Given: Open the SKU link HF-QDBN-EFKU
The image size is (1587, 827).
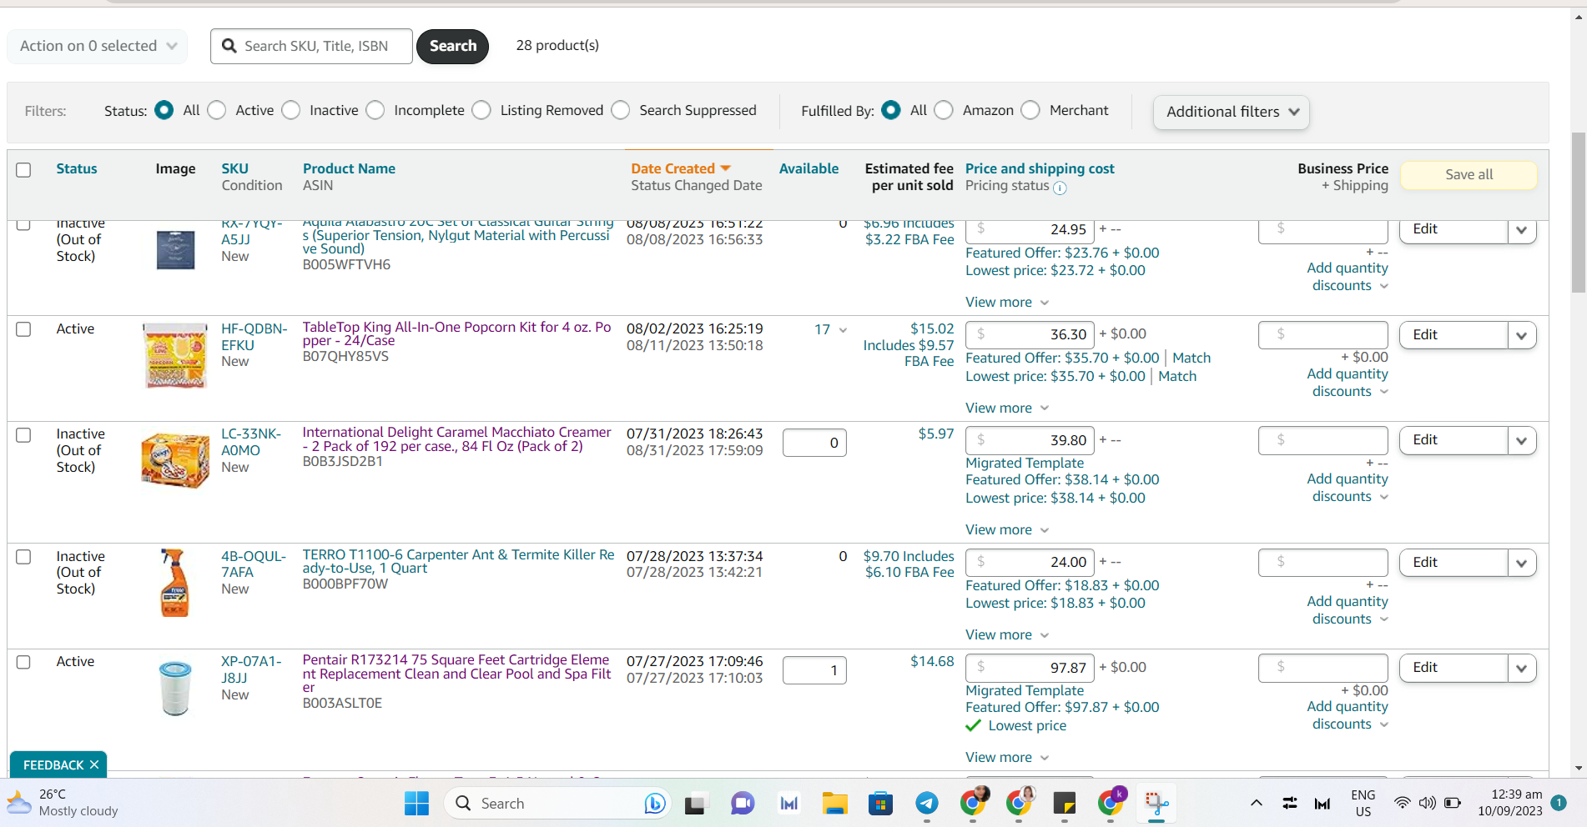Looking at the screenshot, I should click(x=254, y=337).
